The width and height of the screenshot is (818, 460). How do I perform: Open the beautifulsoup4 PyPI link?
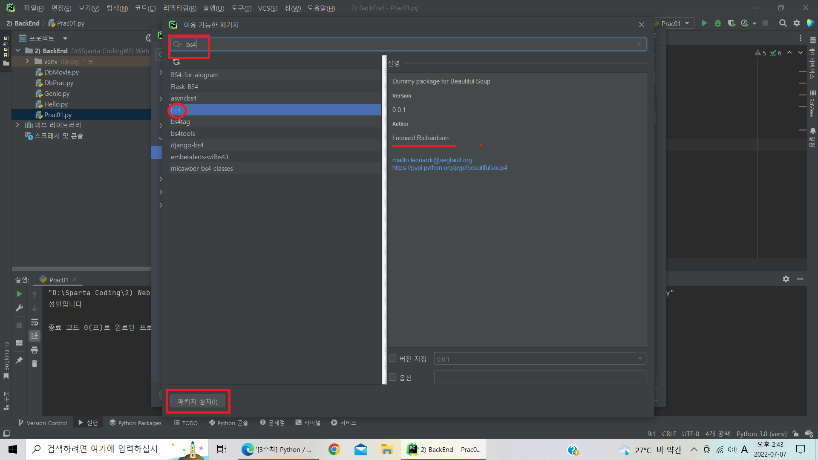449,168
